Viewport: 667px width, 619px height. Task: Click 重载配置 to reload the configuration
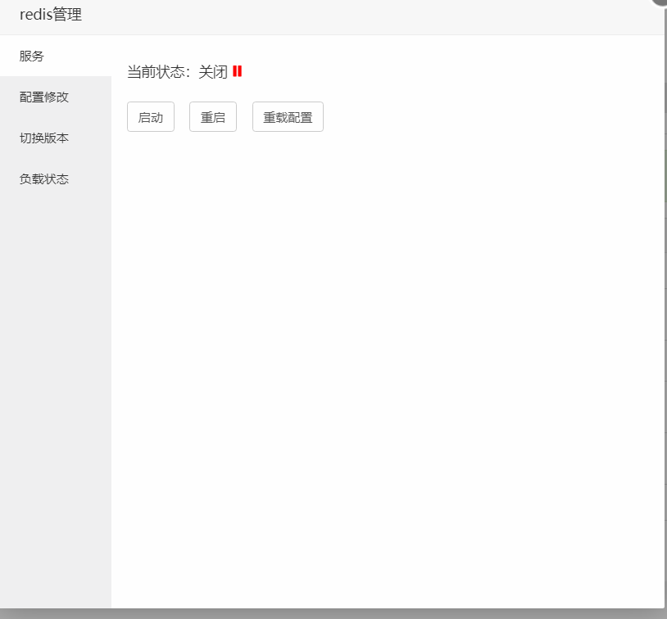tap(287, 116)
